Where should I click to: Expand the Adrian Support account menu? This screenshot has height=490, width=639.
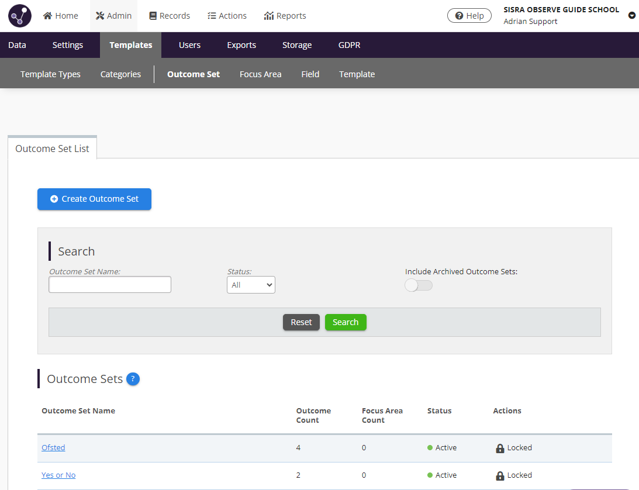pyautogui.click(x=631, y=15)
